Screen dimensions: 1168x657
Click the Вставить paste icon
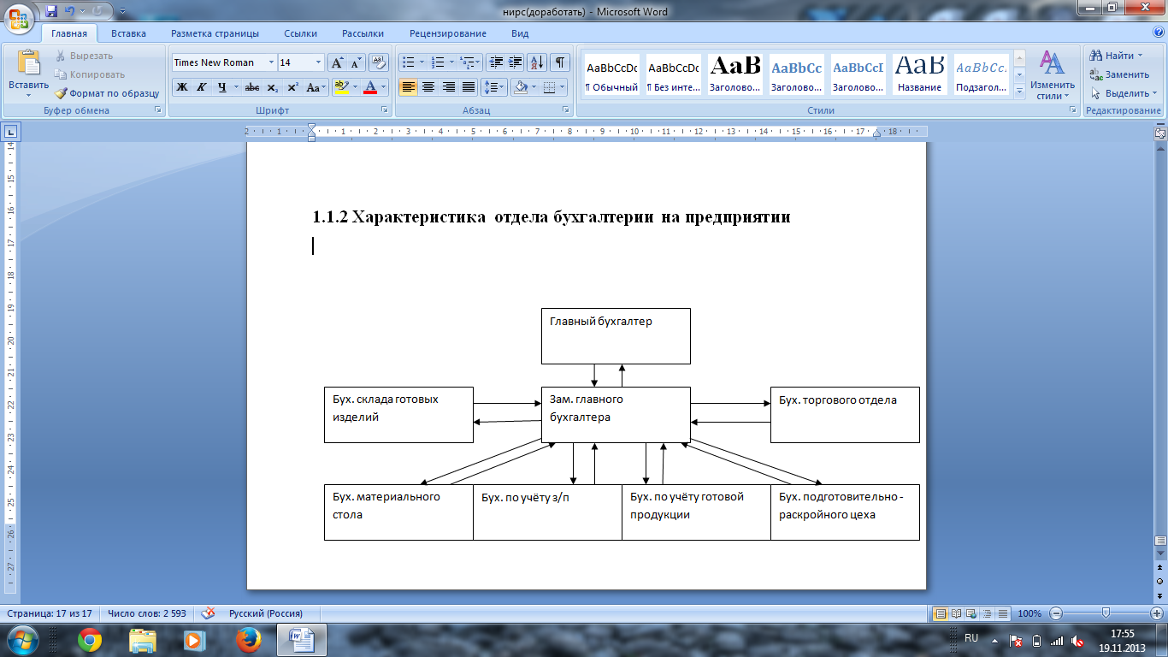(29, 63)
